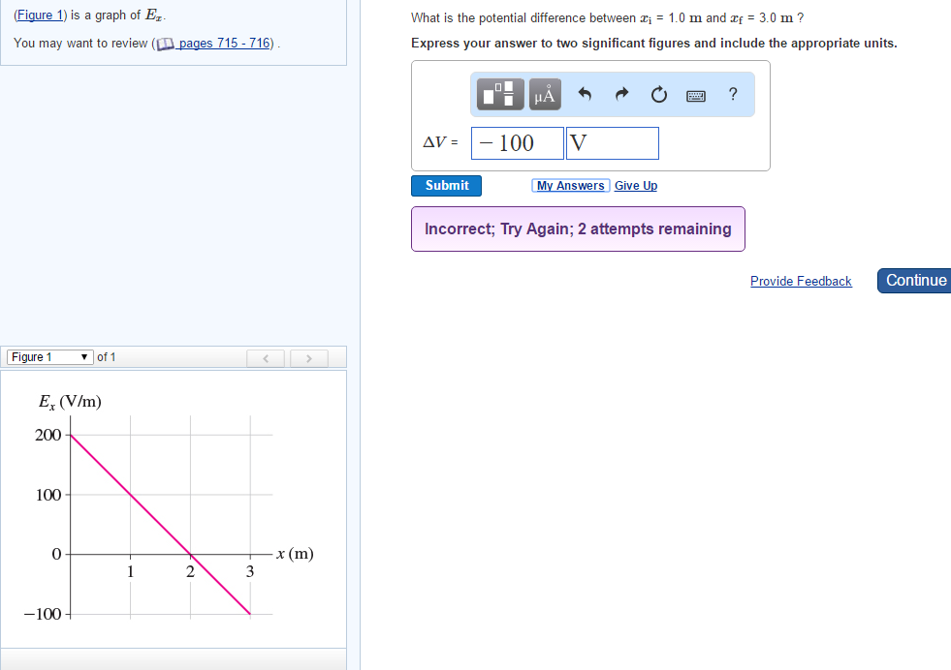This screenshot has height=670, width=951.
Task: Click the undo arrow icon
Action: tap(584, 94)
